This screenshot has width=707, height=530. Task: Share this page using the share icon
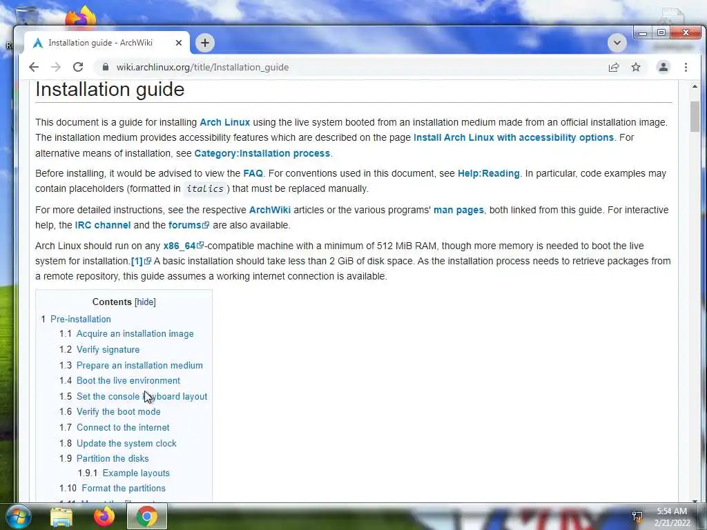[614, 67]
